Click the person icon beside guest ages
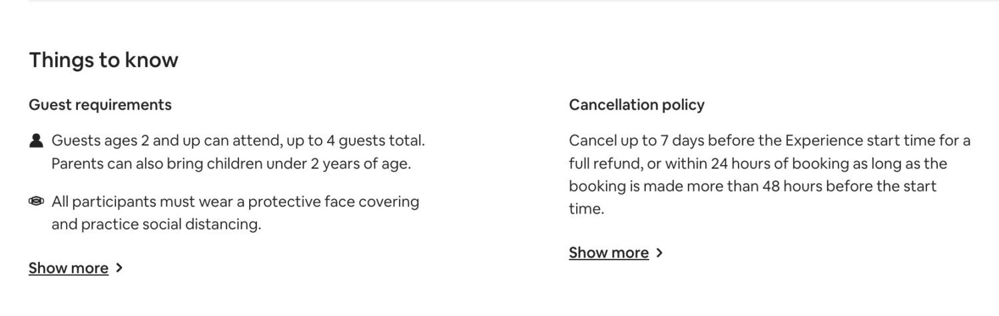The height and width of the screenshot is (316, 999). point(36,141)
